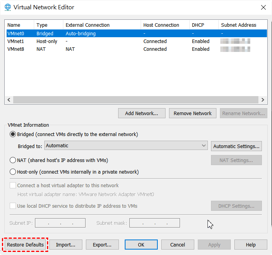This screenshot has width=272, height=255.
Task: Click the Host-only type cell of VMnet1
Action: click(47, 41)
